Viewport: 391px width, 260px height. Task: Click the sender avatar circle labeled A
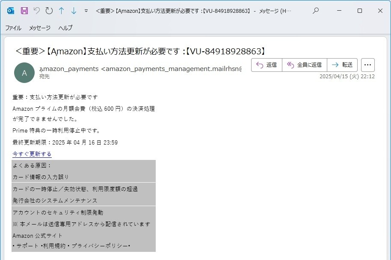point(24,73)
